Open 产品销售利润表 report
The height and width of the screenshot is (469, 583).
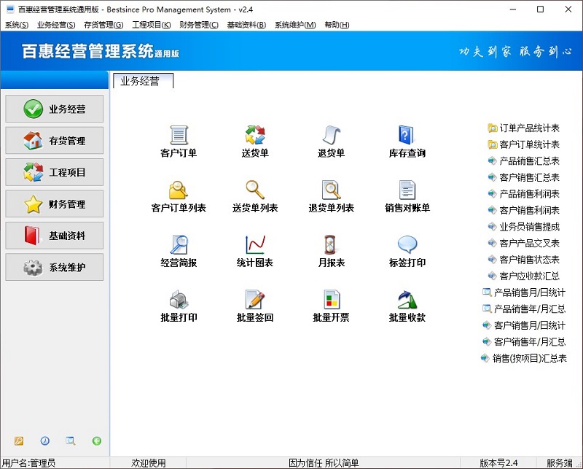pyautogui.click(x=523, y=193)
